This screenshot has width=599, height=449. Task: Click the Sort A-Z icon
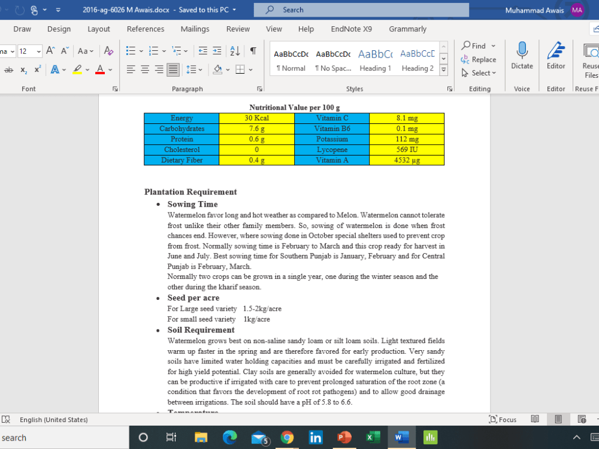click(235, 51)
